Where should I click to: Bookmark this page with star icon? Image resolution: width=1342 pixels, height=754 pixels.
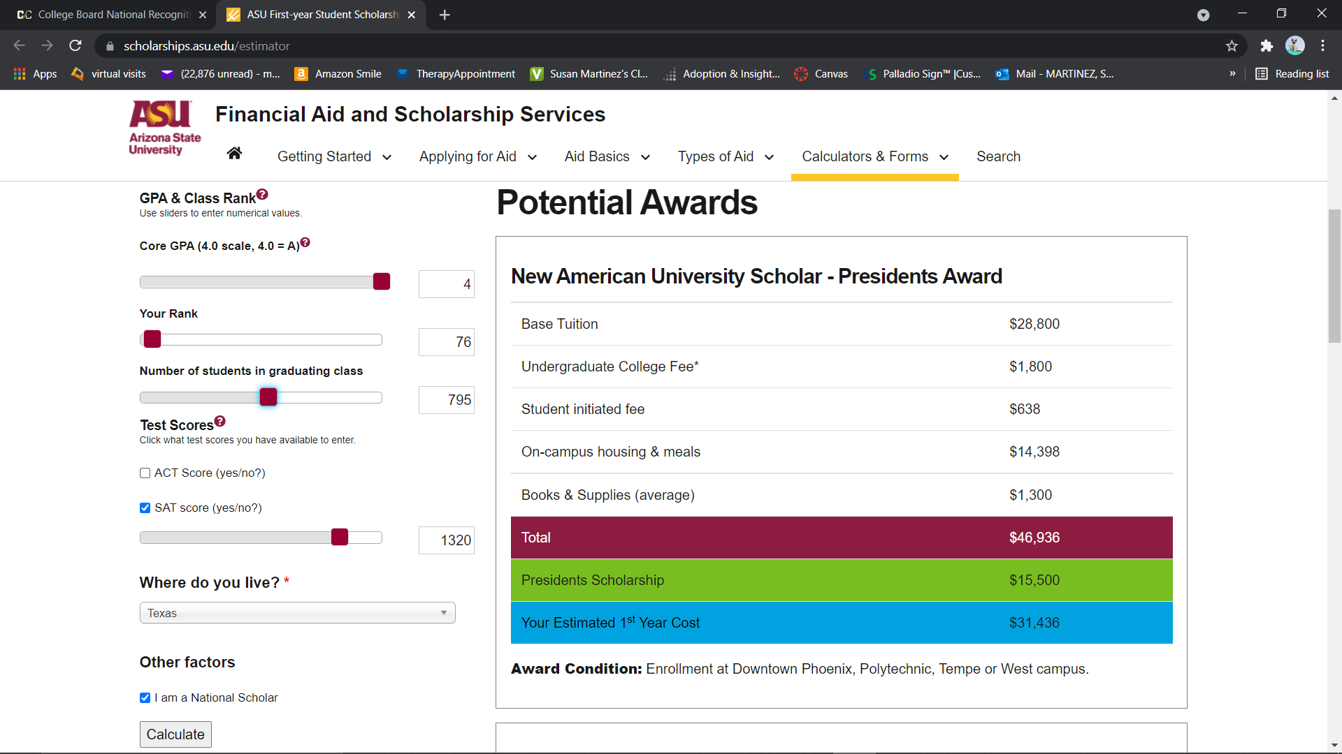pos(1232,46)
